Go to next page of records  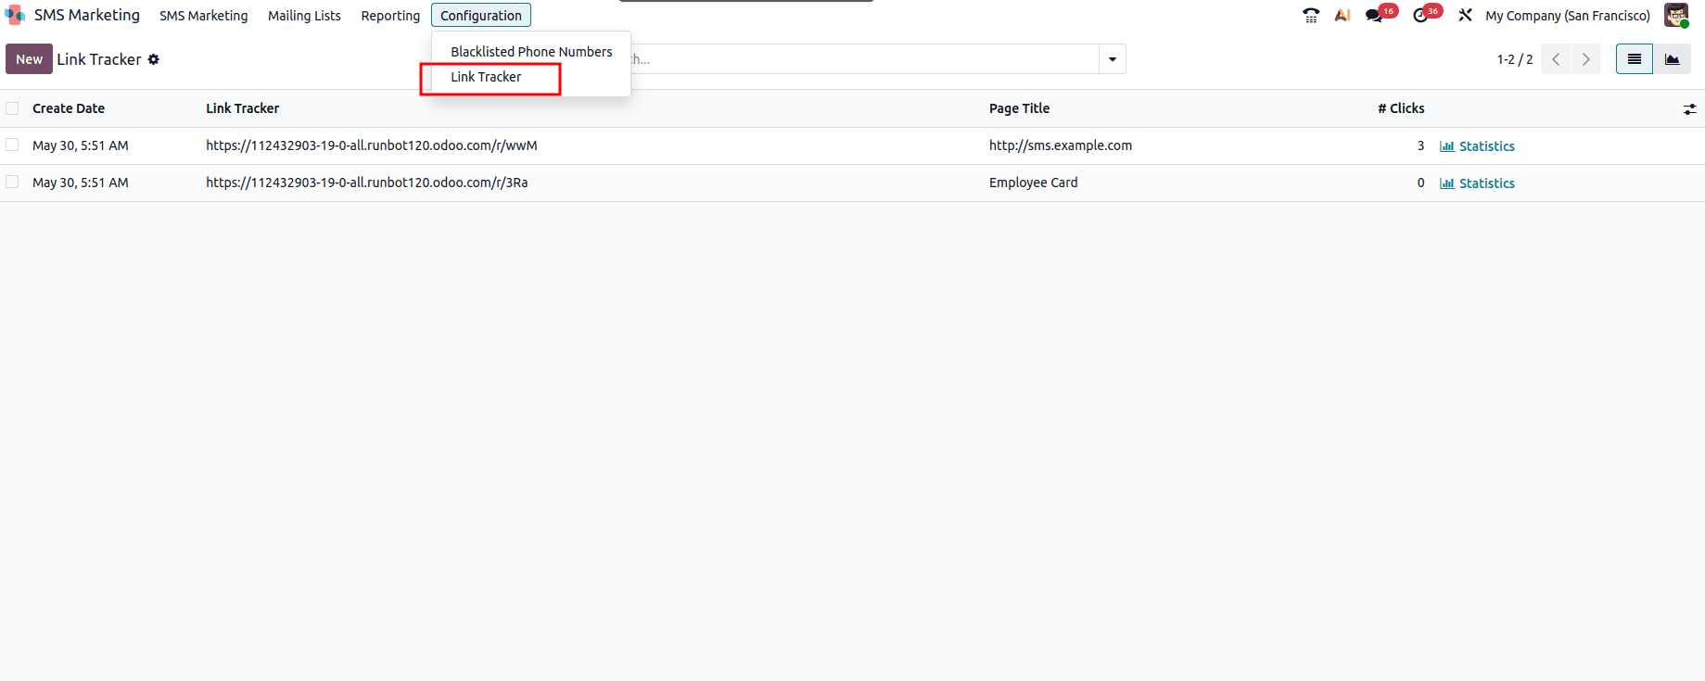click(1586, 59)
